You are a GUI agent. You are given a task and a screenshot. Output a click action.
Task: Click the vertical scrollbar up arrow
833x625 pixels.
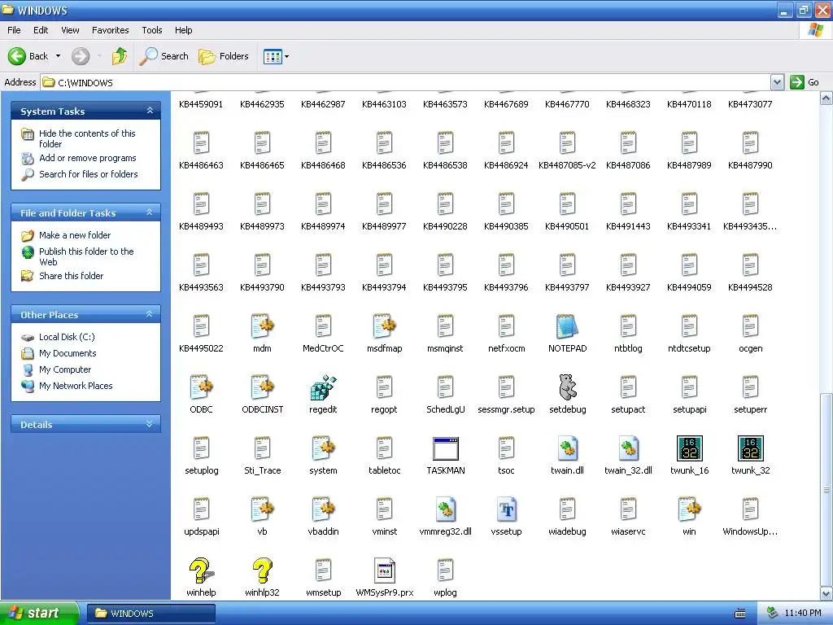coord(826,98)
